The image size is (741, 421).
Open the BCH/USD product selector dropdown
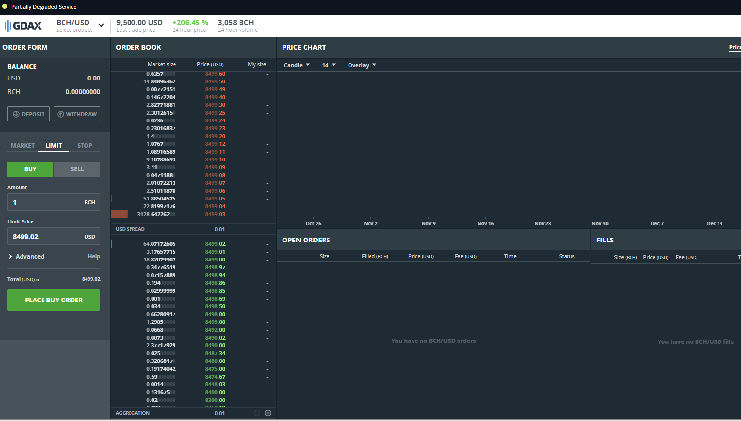tap(80, 25)
